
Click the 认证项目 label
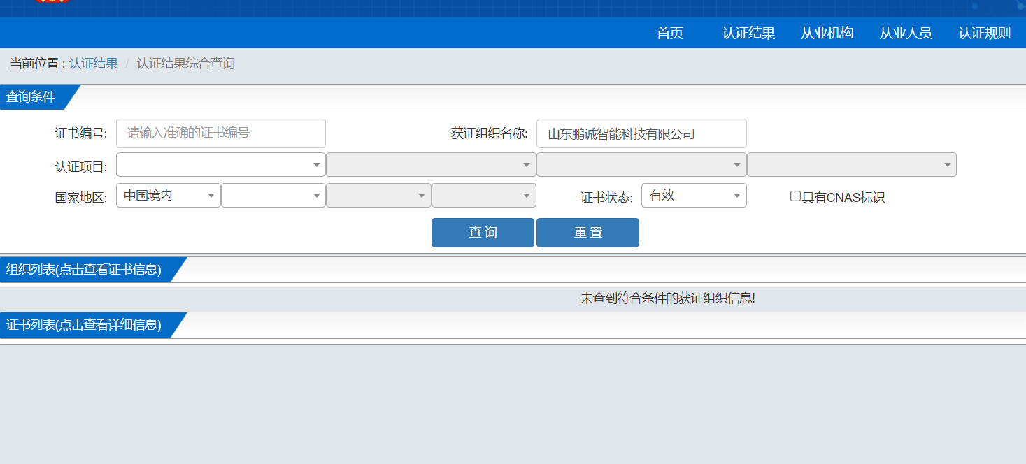click(81, 167)
